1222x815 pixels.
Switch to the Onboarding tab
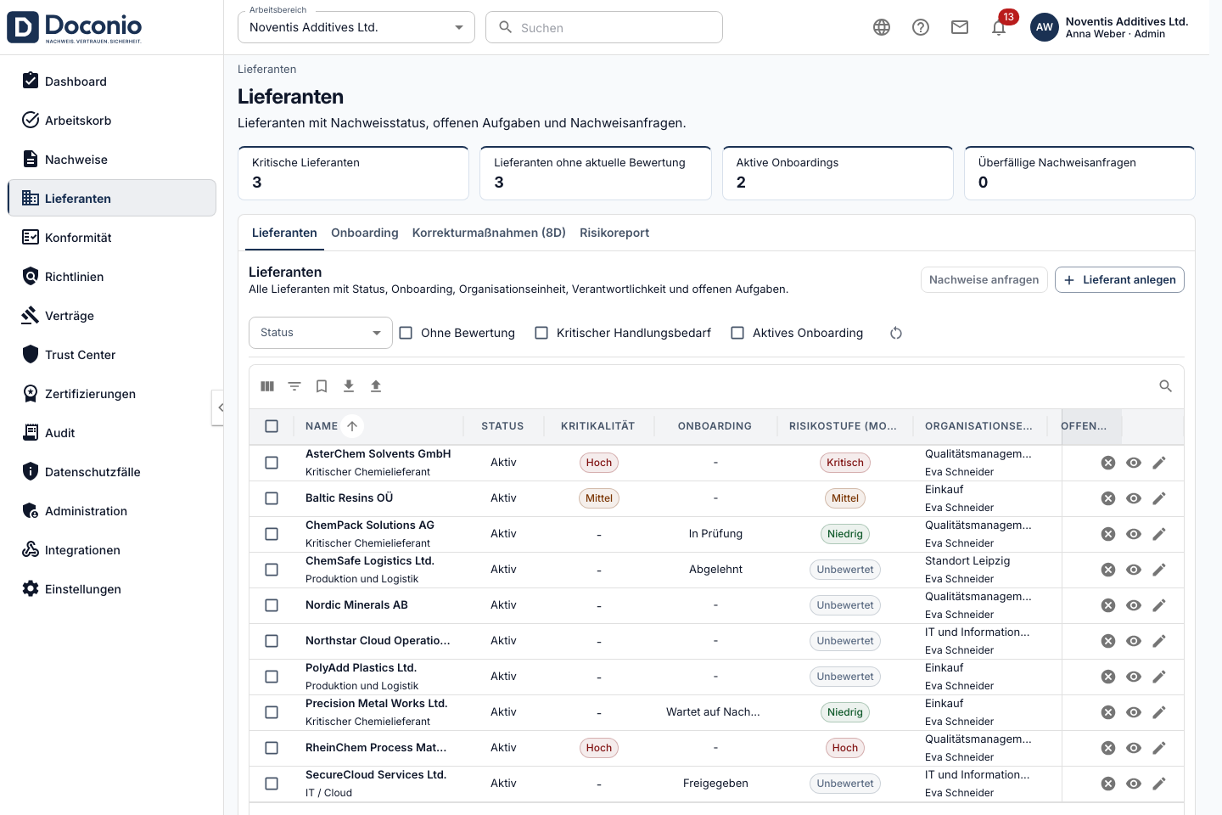[x=365, y=233]
